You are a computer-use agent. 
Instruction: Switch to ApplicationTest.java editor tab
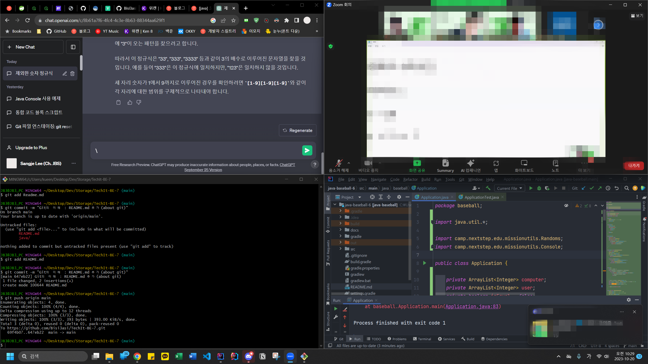481,197
